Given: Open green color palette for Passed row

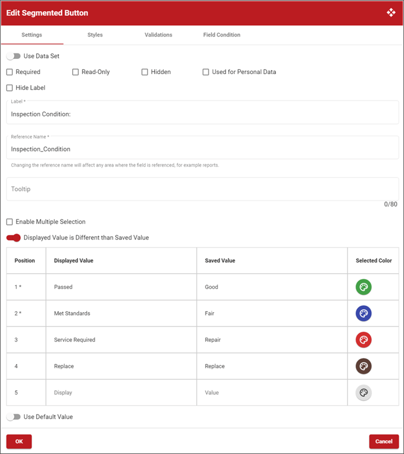Looking at the screenshot, I should 363,287.
